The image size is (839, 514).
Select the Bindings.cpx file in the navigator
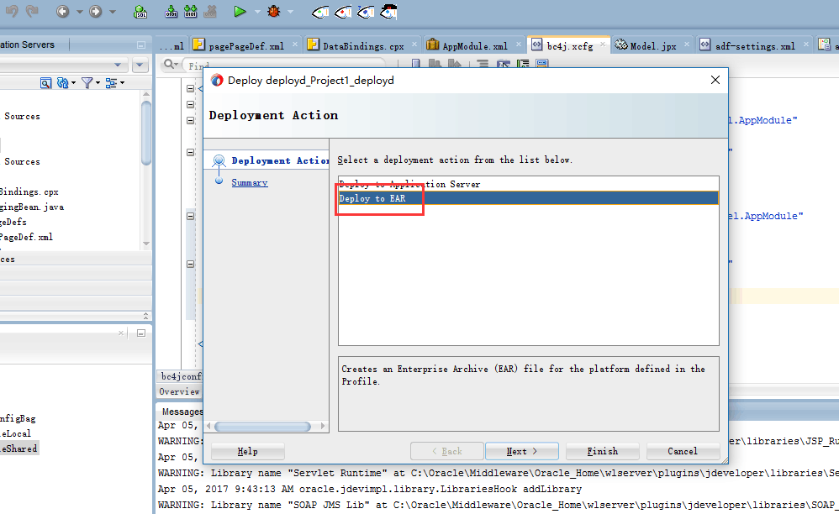click(x=29, y=191)
